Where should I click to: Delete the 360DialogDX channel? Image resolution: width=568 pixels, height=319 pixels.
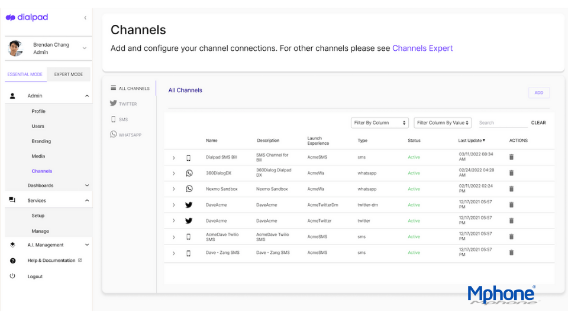[511, 173]
